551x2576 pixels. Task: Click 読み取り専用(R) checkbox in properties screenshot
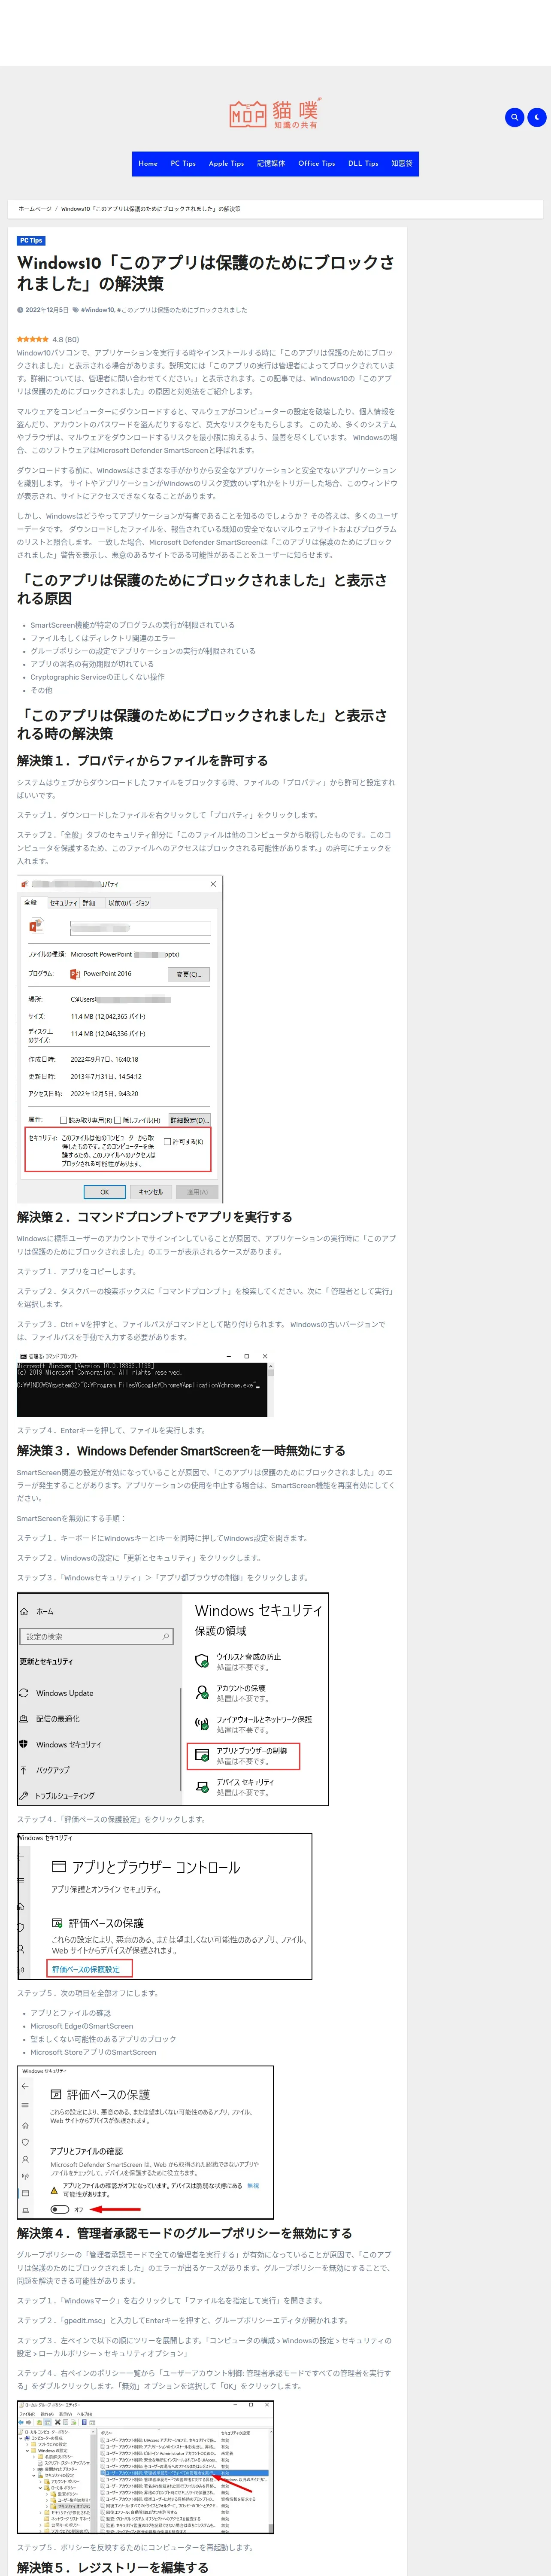pyautogui.click(x=64, y=1120)
